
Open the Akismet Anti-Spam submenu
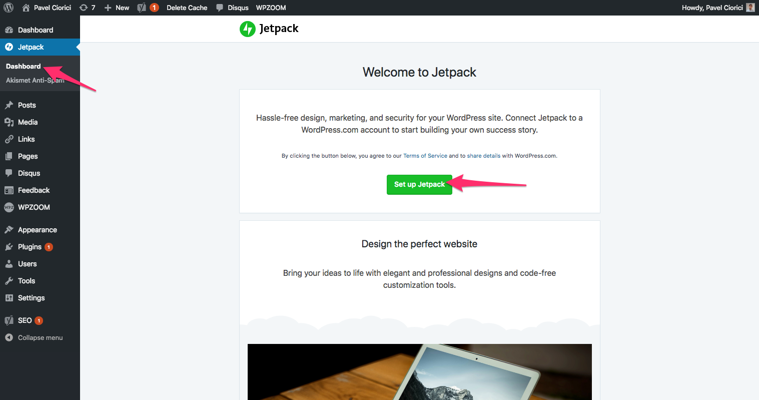(x=35, y=80)
